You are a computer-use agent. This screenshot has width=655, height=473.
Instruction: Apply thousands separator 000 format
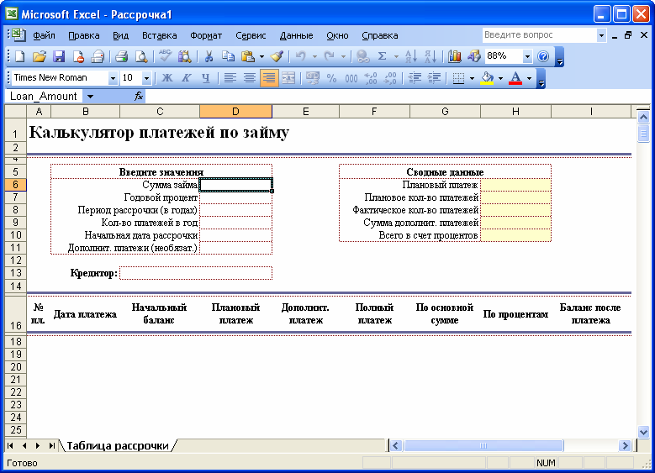[351, 78]
